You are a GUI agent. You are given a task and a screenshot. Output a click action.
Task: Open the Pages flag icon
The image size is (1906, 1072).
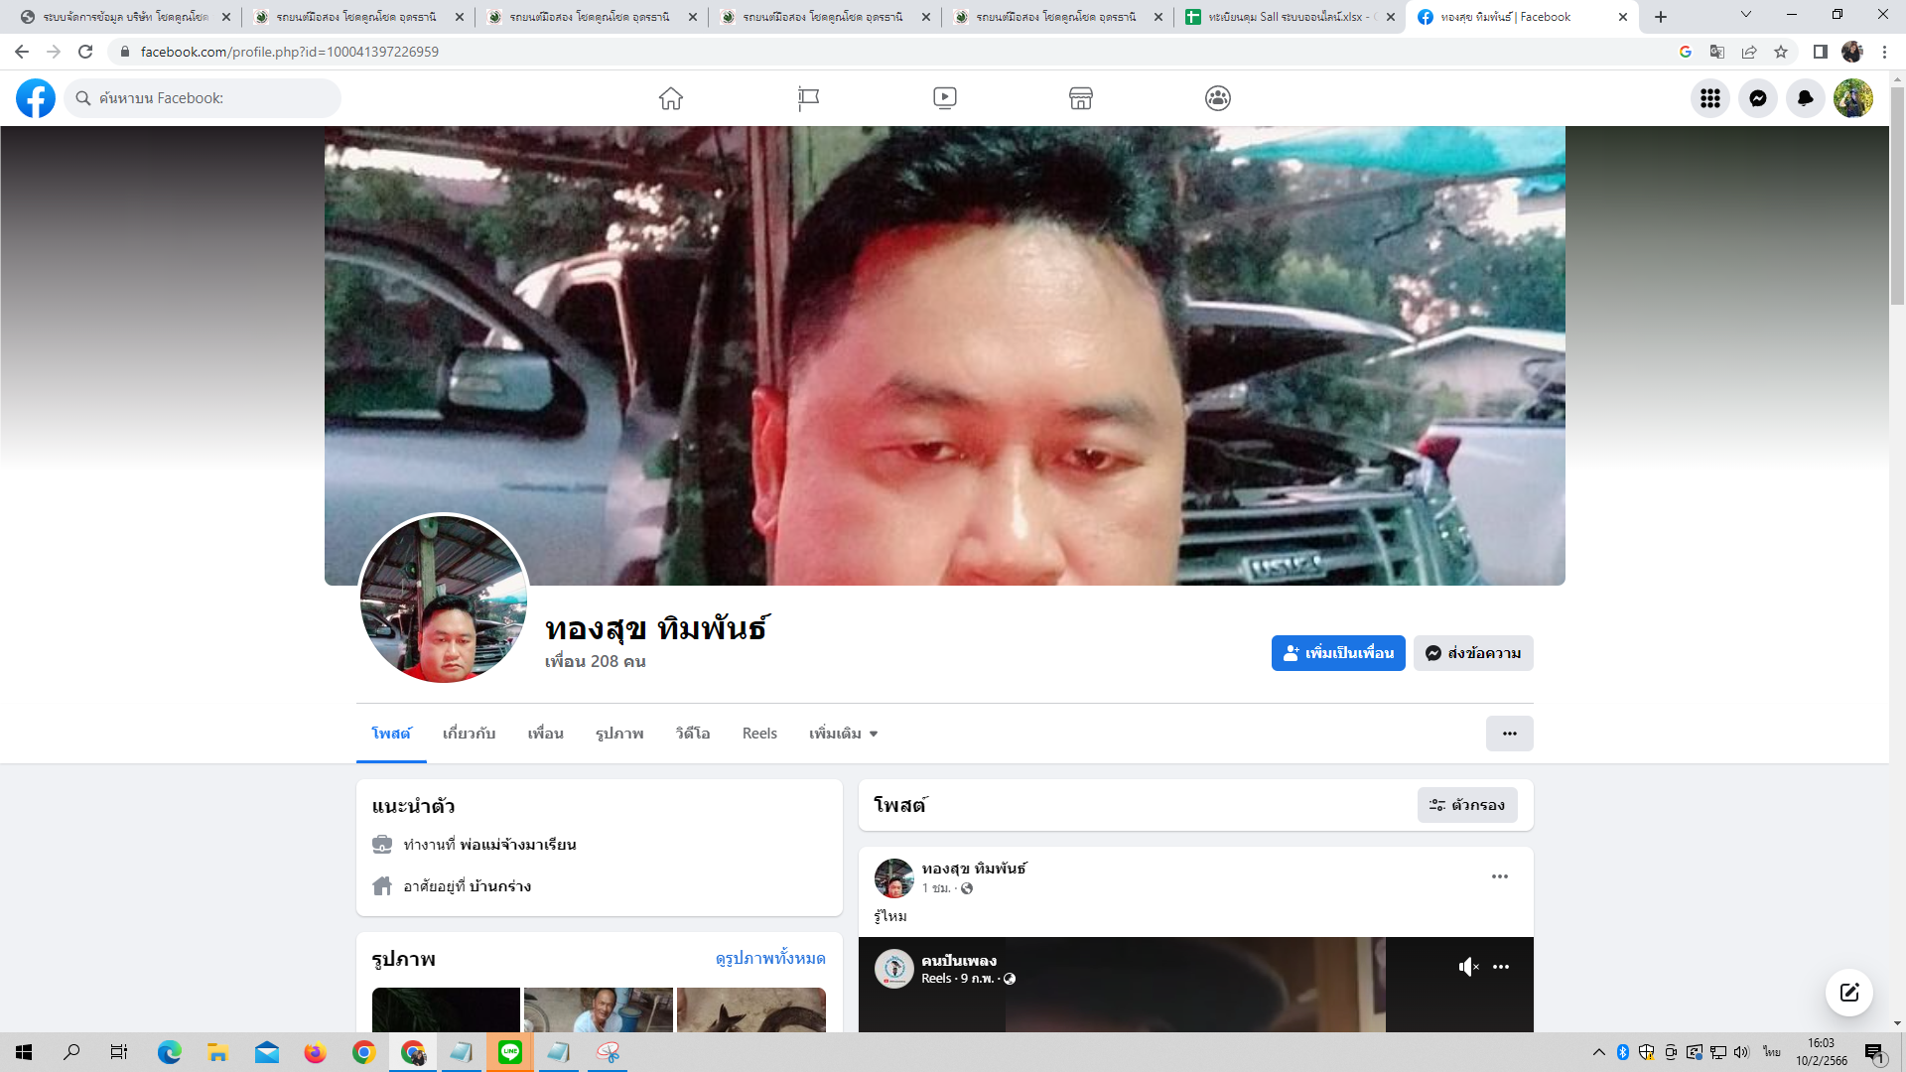[x=808, y=98]
